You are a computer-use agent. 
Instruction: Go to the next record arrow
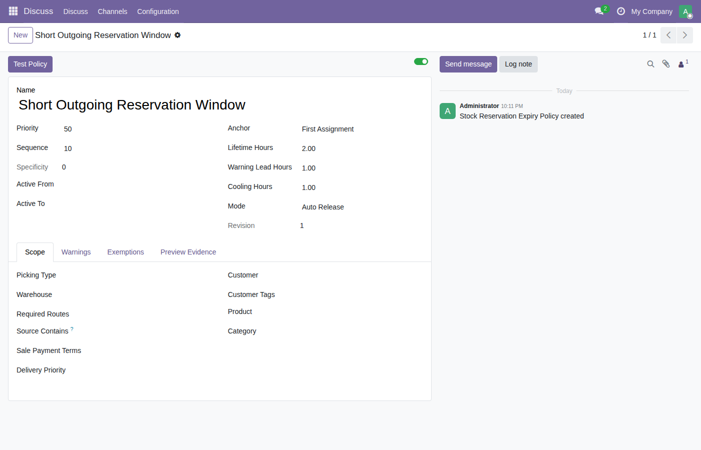[685, 35]
